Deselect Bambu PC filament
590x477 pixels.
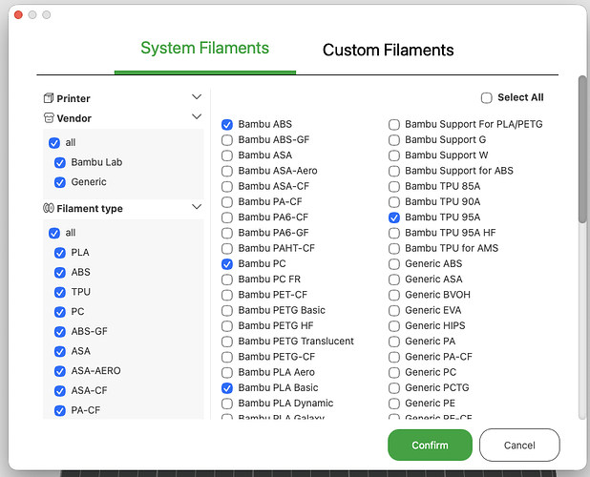227,264
